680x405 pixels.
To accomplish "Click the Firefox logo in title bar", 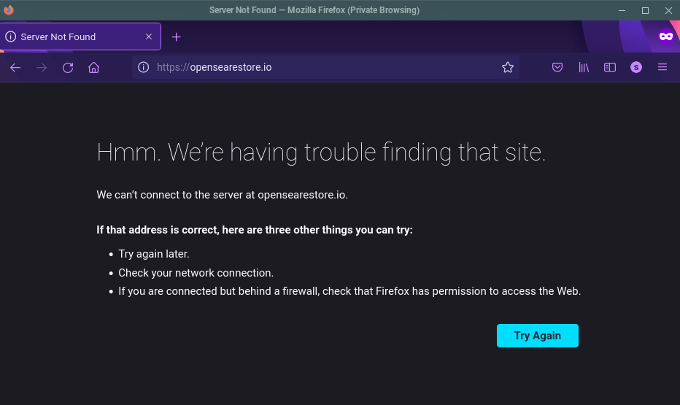I will (x=8, y=9).
